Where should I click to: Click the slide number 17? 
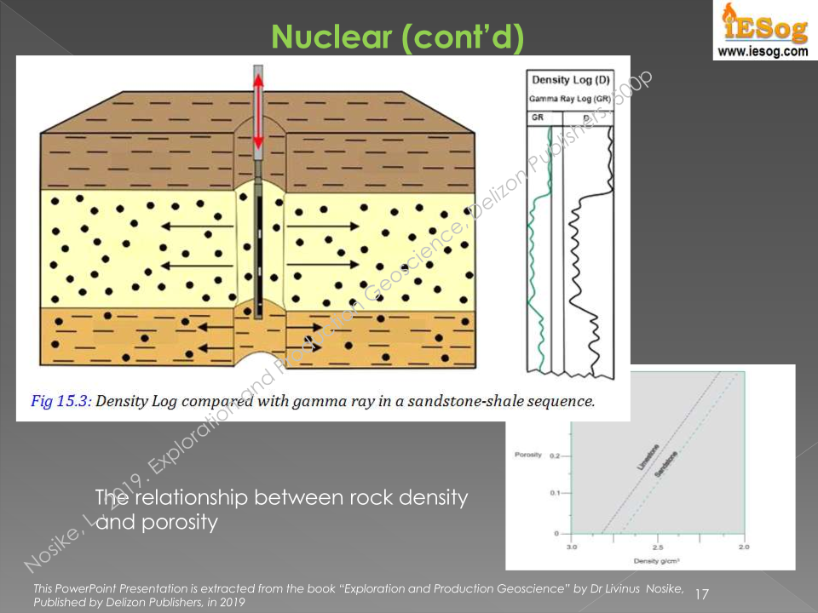[703, 593]
